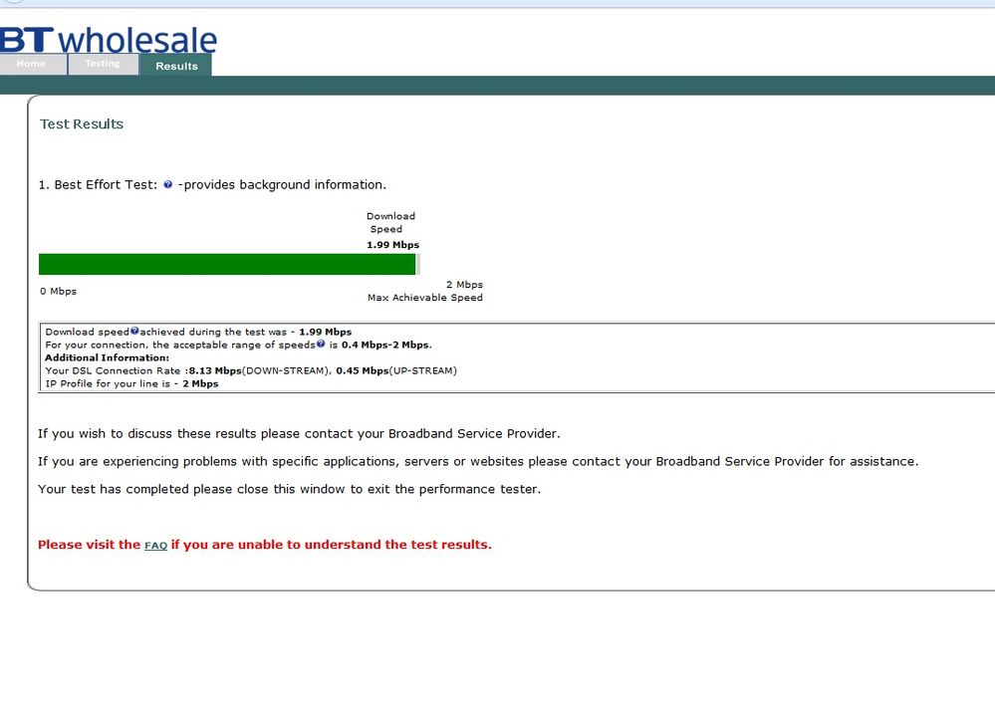Click the green download speed progress bar
The width and height of the screenshot is (995, 708).
click(x=227, y=265)
